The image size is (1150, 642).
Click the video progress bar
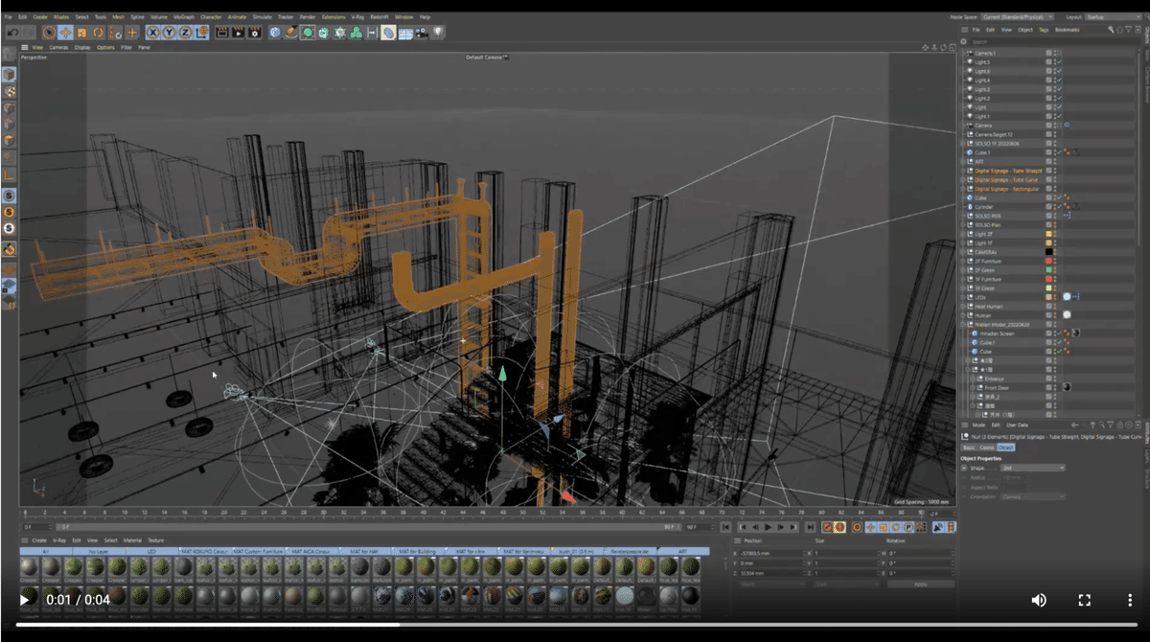575,624
